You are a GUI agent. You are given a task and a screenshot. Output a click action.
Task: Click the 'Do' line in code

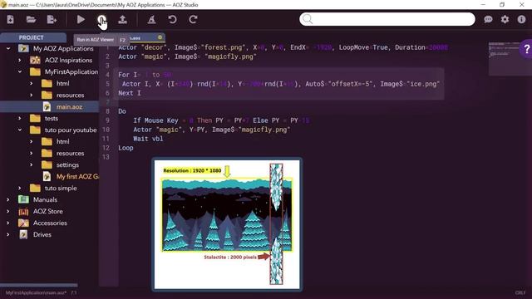click(x=122, y=111)
